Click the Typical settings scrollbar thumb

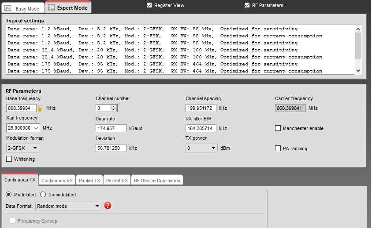(x=358, y=46)
